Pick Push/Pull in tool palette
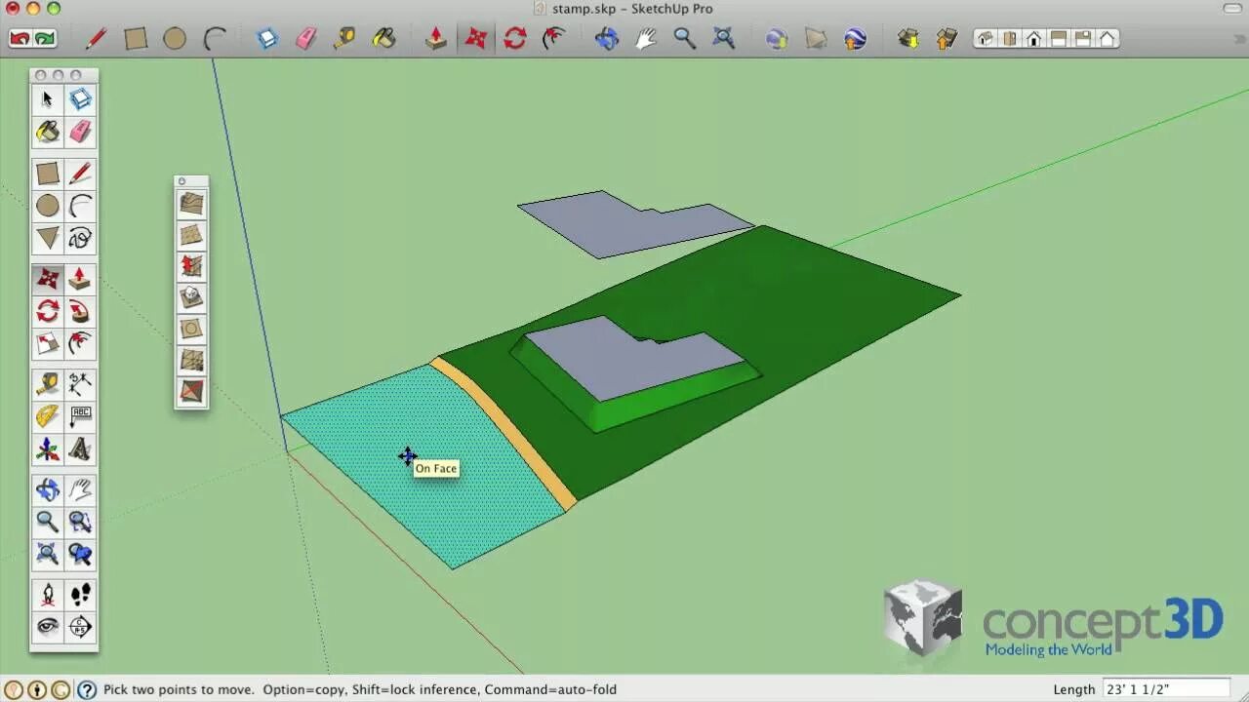The width and height of the screenshot is (1249, 702). [x=80, y=280]
